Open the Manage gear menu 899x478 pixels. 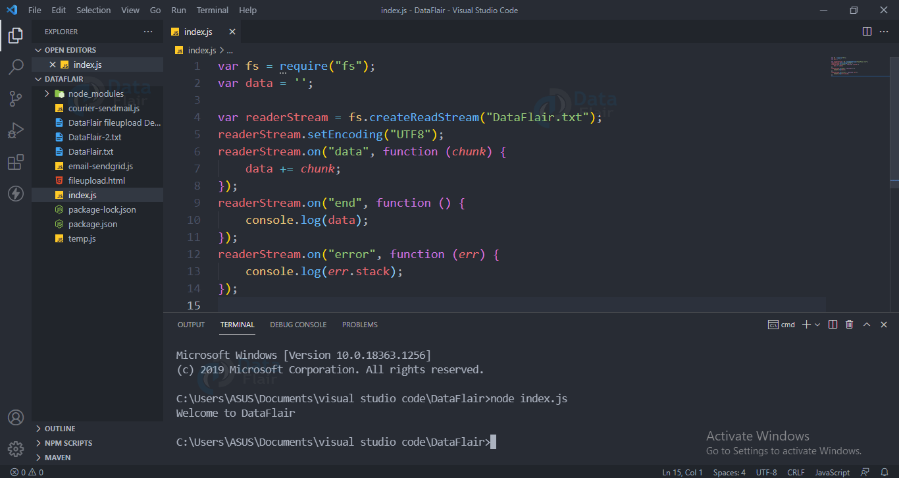[16, 448]
